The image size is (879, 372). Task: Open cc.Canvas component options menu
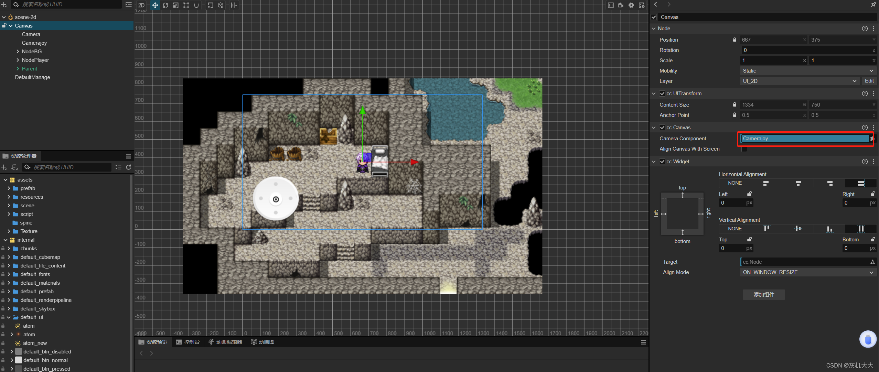click(x=873, y=128)
